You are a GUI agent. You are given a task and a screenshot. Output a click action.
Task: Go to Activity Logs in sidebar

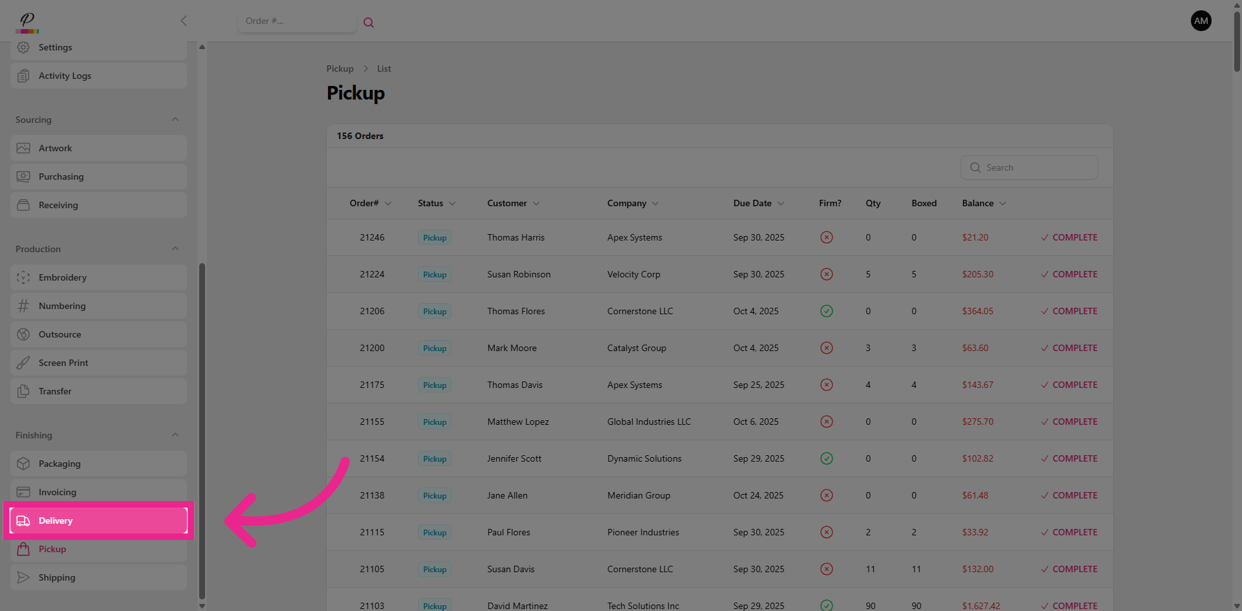65,76
